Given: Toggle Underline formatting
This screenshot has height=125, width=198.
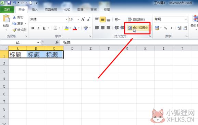Looking at the screenshot, I should [44, 28].
